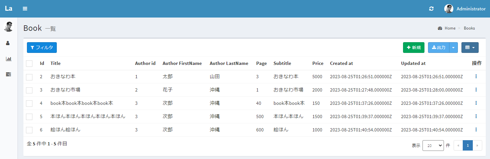The height and width of the screenshot is (159, 490).
Task: Open the per-page count dropdown showing 20
Action: (433, 146)
